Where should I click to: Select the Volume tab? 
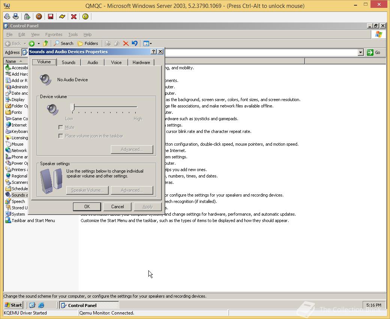44,62
